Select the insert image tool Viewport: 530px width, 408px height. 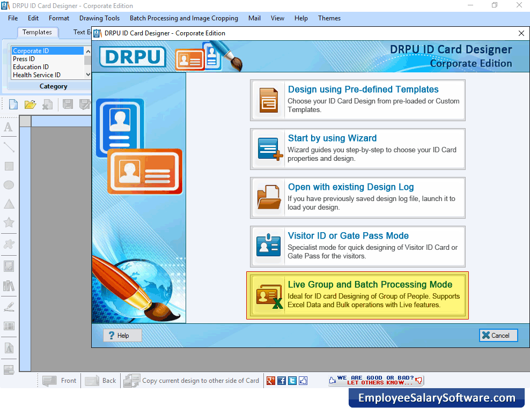click(x=9, y=266)
